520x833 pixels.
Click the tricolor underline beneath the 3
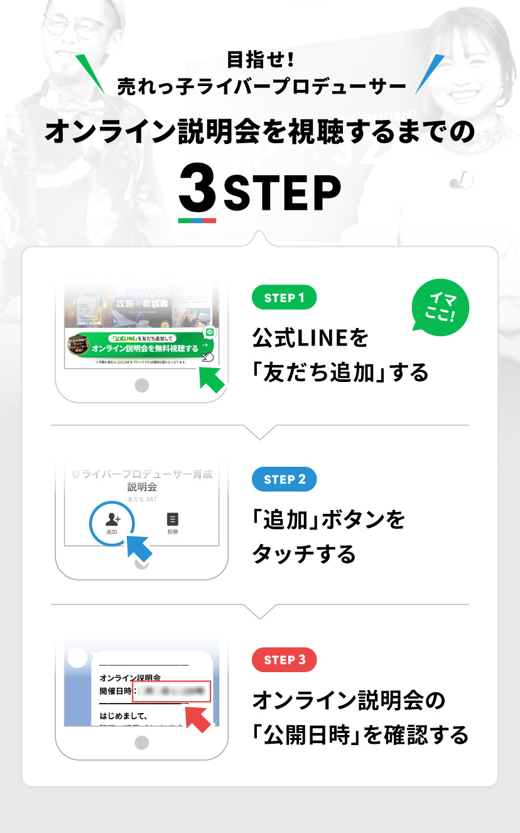pos(197,220)
